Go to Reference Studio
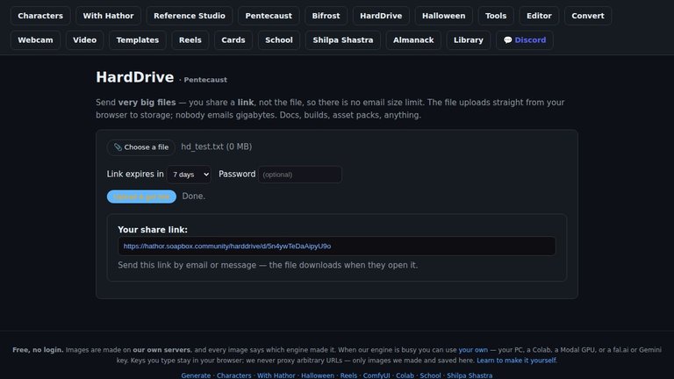 click(x=190, y=16)
